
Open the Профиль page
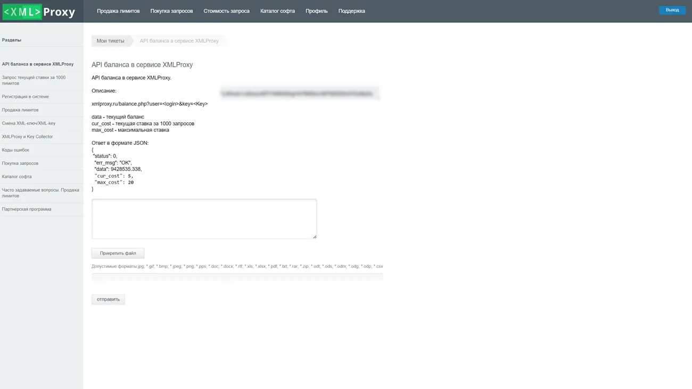(316, 11)
